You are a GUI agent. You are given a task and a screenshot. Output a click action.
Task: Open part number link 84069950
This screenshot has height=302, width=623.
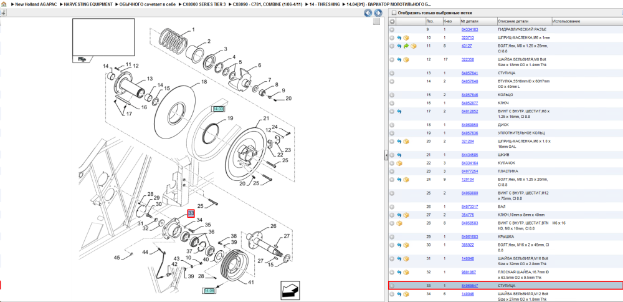(469, 125)
